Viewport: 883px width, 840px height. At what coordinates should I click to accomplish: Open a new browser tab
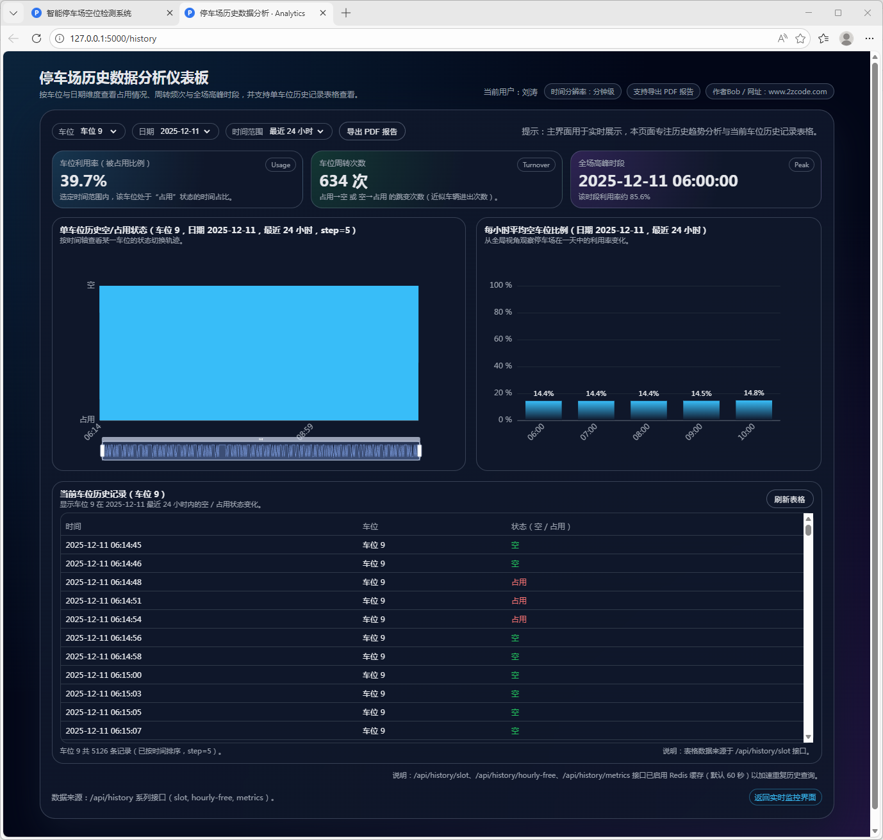[346, 13]
